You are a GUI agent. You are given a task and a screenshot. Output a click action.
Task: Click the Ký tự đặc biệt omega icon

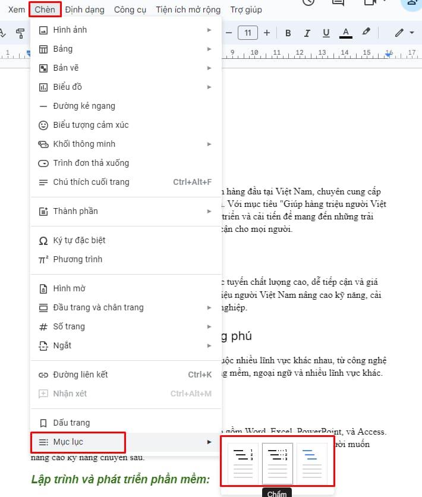[x=43, y=241]
